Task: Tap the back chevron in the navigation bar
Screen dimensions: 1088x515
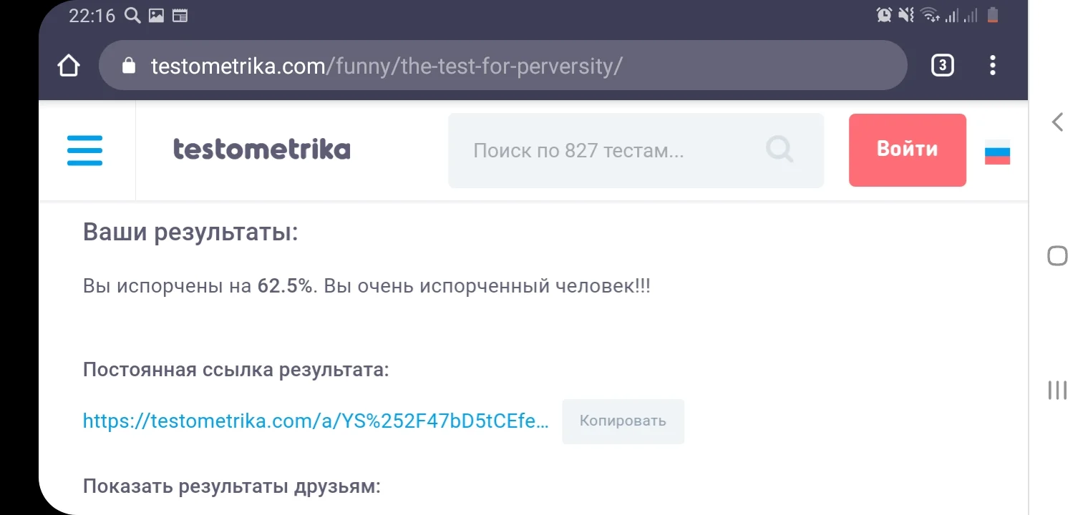Action: coord(1057,122)
